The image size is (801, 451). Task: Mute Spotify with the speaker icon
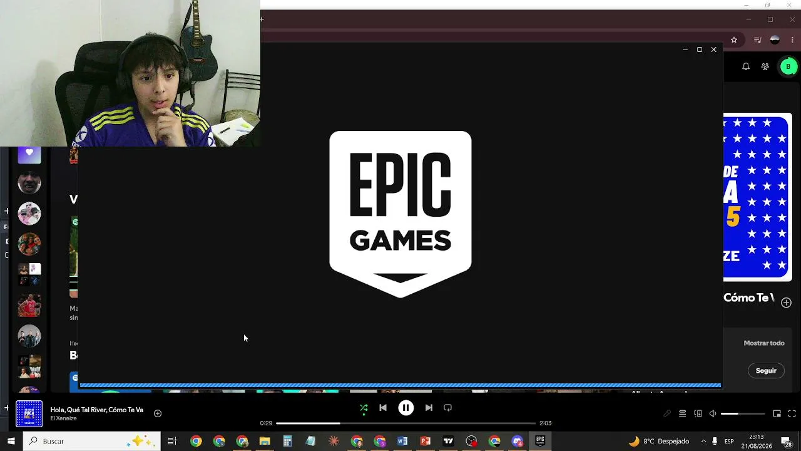712,414
